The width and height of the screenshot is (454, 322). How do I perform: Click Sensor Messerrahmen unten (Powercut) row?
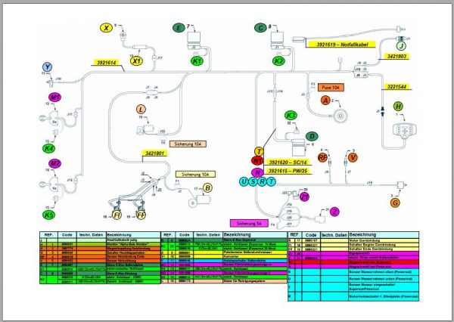tap(353, 279)
